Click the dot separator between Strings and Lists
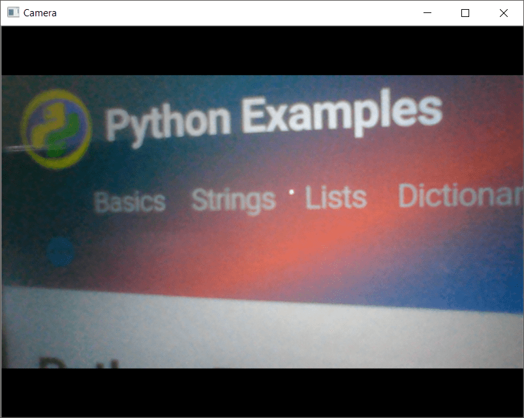Screen dimensions: 524x418 (x=290, y=192)
